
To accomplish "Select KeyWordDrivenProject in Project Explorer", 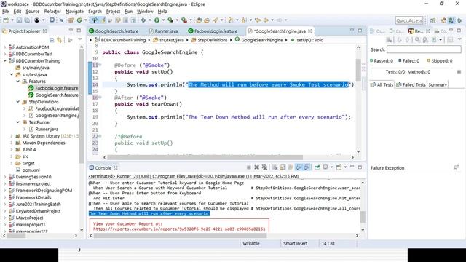I will (38, 211).
